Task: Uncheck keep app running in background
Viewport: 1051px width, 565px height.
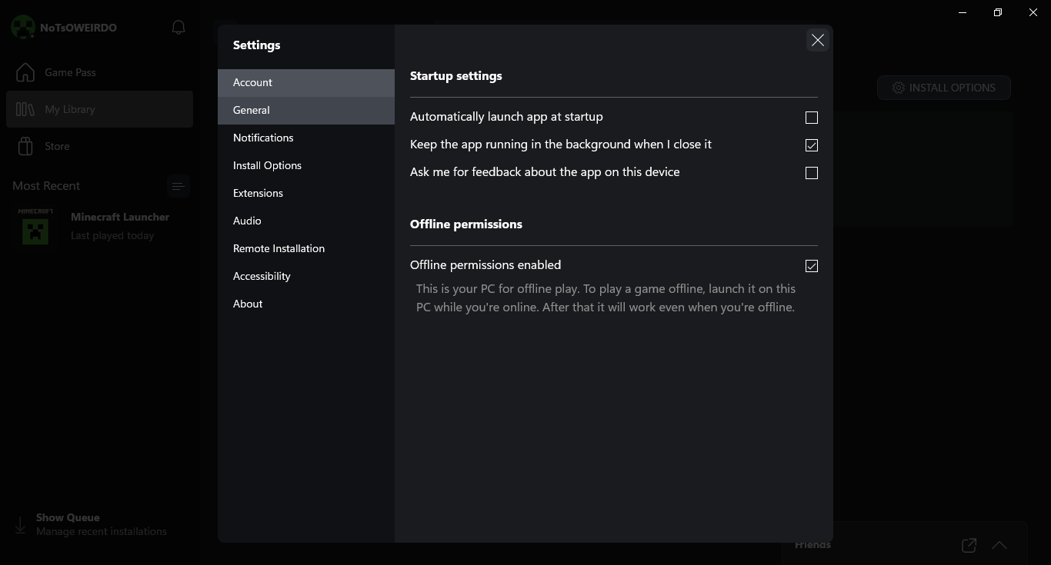Action: click(x=811, y=145)
